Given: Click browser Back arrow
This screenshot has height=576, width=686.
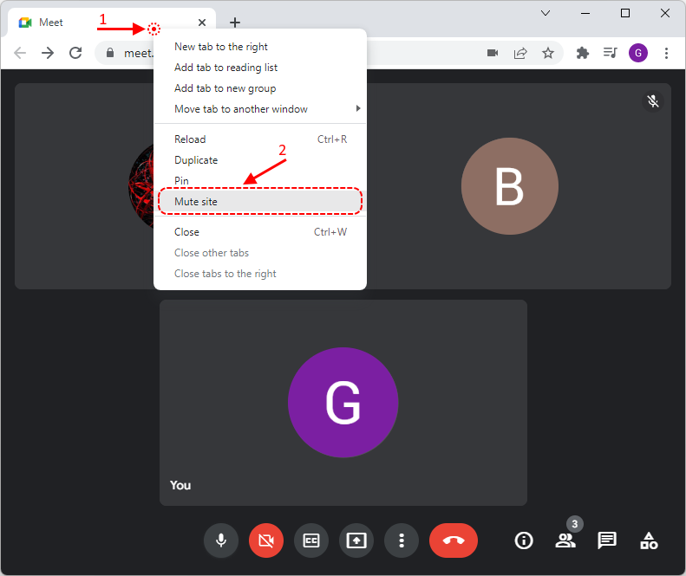Looking at the screenshot, I should (20, 53).
